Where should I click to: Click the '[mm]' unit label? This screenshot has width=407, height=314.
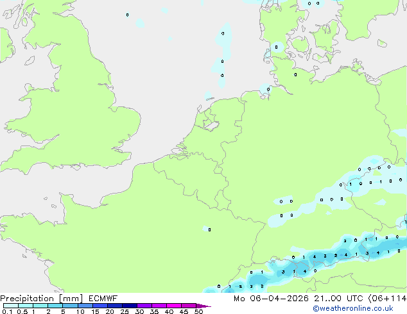click(71, 299)
